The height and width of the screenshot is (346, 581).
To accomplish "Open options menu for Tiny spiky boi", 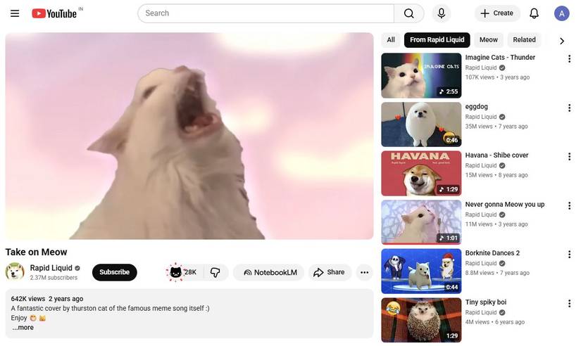I will [569, 303].
